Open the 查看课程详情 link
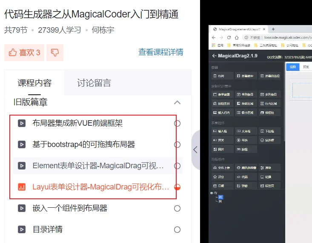Screen dimensions: 312x243 tap(161, 52)
